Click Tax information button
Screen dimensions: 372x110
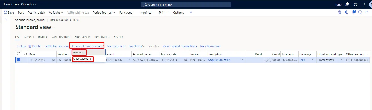(x=210, y=46)
